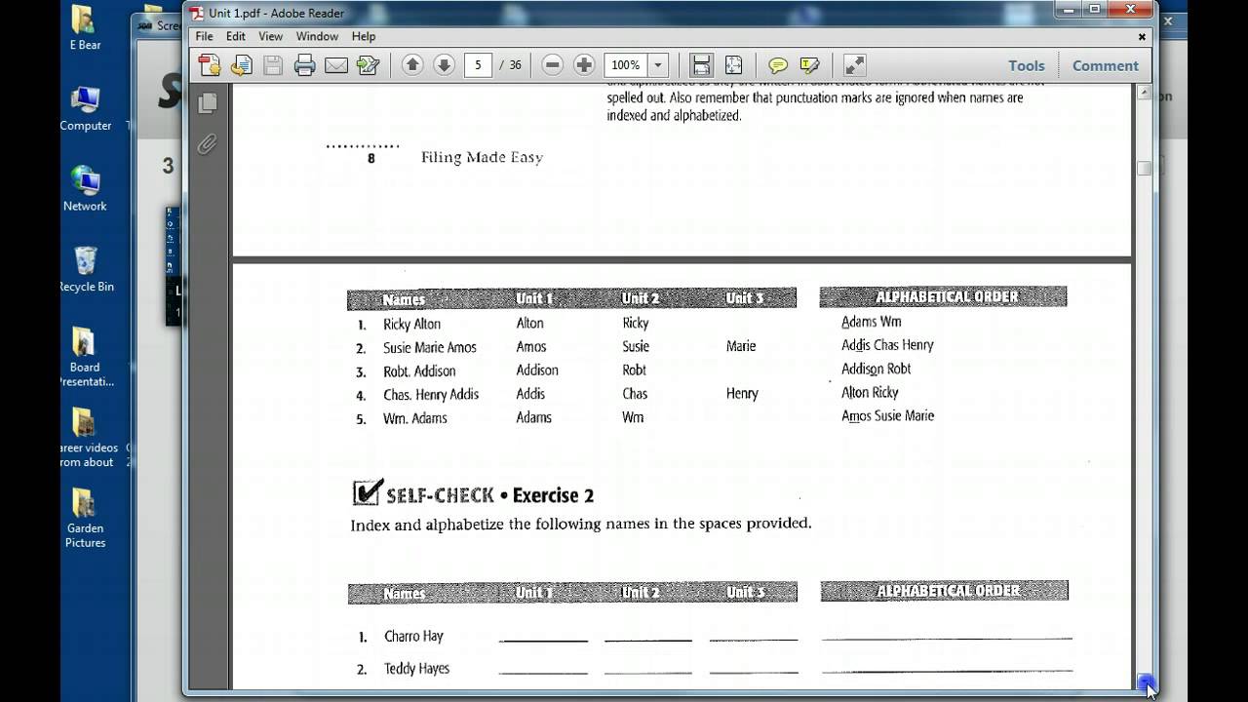Open the zoom percentage dropdown arrow
The width and height of the screenshot is (1248, 702).
pos(658,65)
